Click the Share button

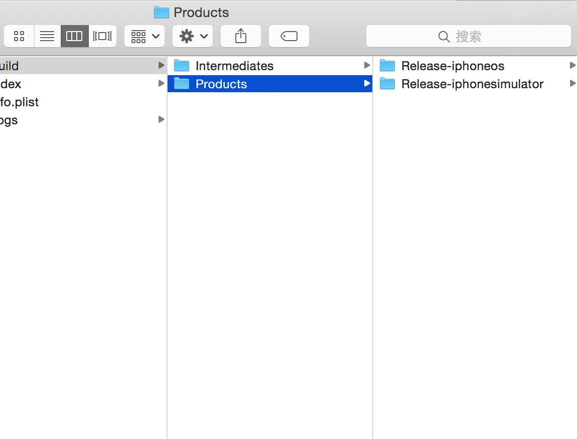(x=241, y=36)
